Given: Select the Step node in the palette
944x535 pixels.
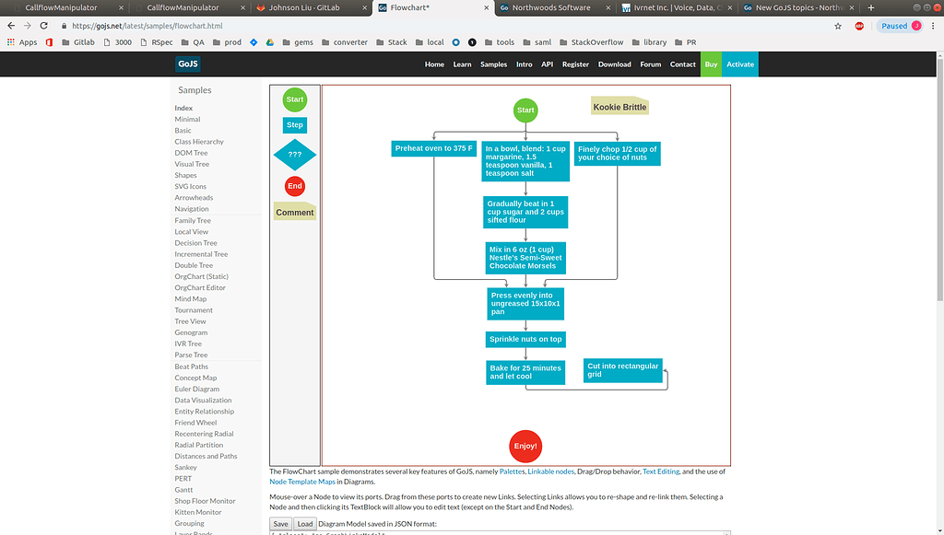Looking at the screenshot, I should [x=294, y=124].
